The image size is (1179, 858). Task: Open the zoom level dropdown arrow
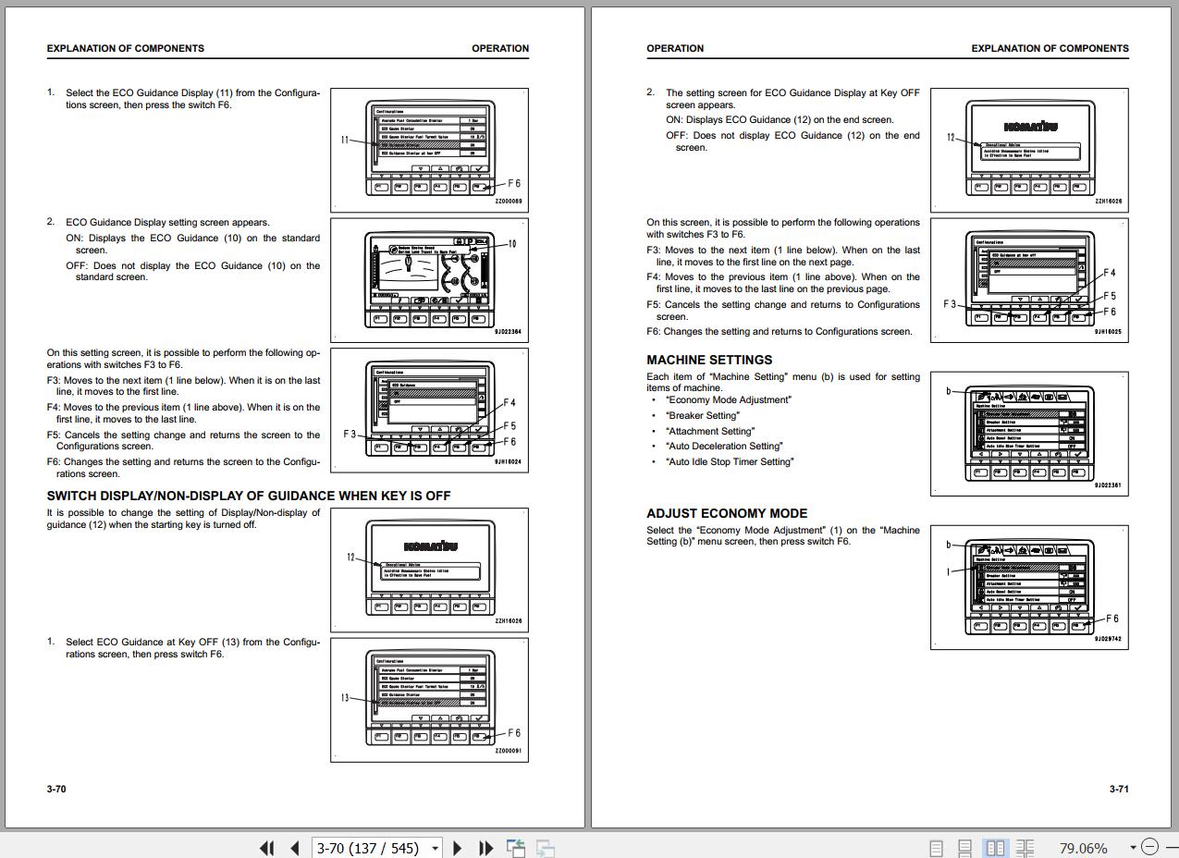tap(1133, 848)
